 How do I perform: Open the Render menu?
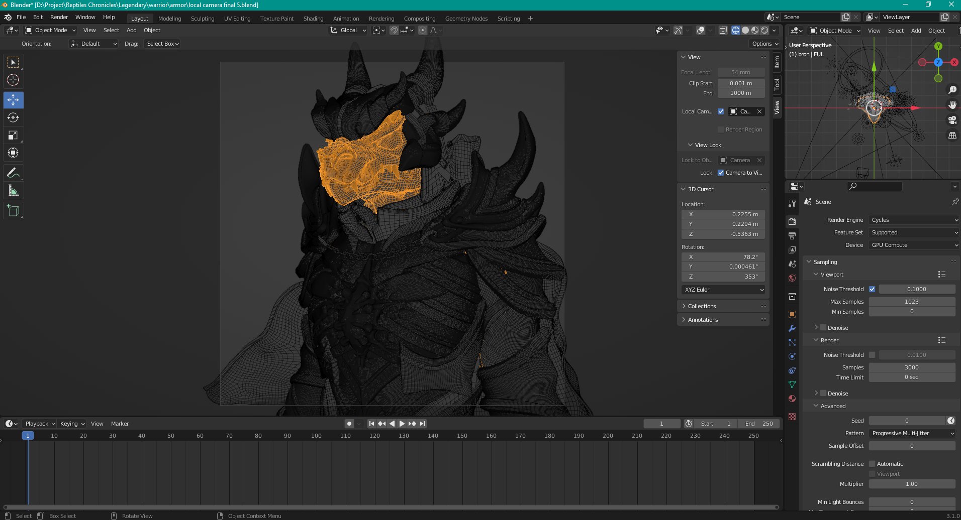(x=59, y=17)
